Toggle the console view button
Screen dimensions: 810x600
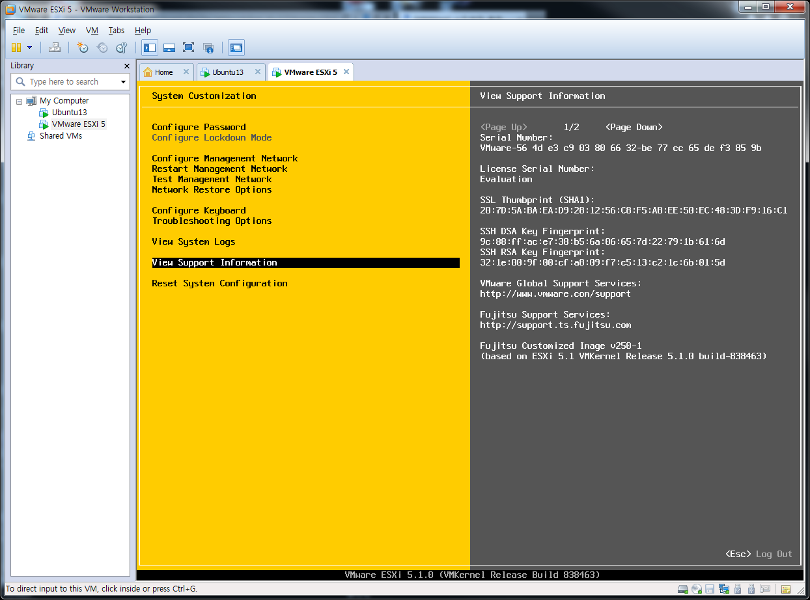(x=236, y=48)
